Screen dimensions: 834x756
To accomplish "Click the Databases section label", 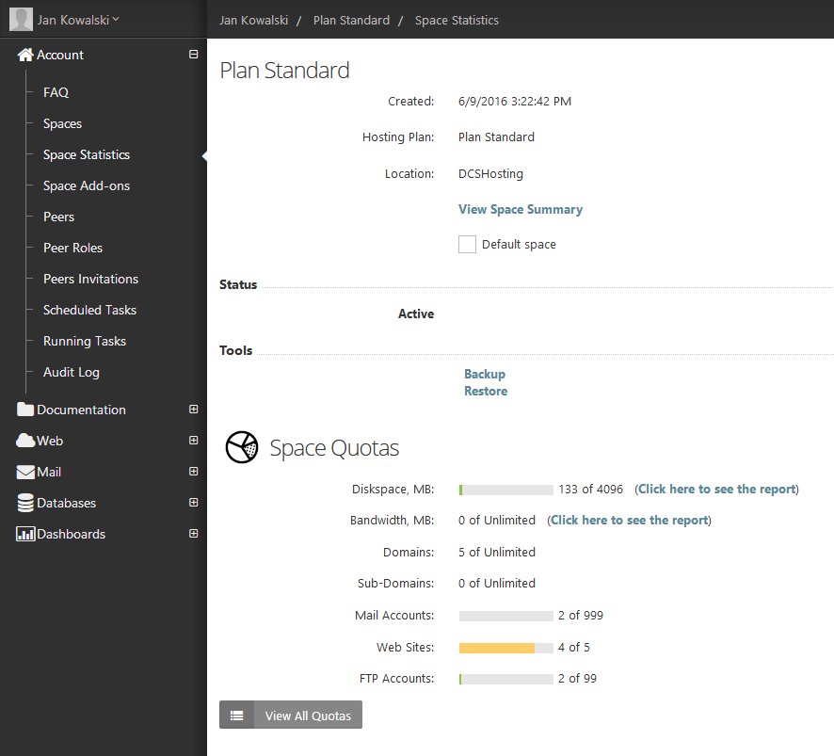I will click(x=67, y=503).
